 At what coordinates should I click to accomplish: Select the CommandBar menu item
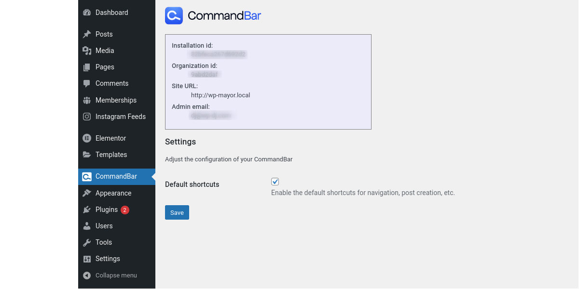coord(117,176)
